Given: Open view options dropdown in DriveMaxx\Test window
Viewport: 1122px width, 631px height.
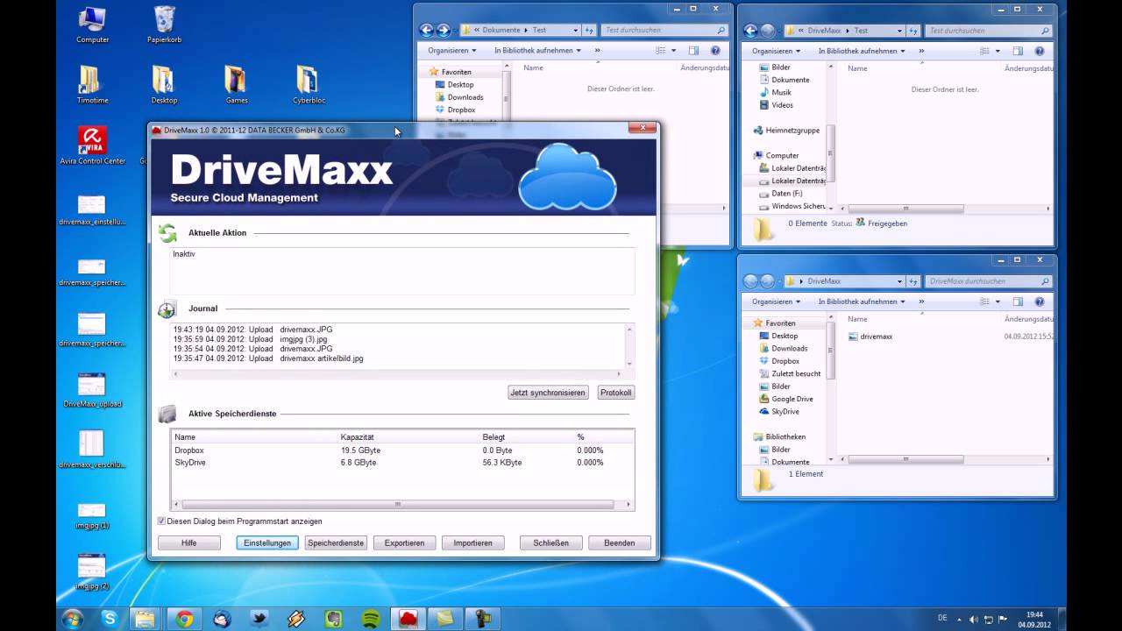Looking at the screenshot, I should [998, 51].
